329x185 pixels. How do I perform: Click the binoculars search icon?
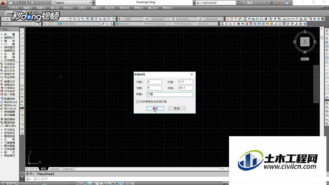[x=239, y=3]
